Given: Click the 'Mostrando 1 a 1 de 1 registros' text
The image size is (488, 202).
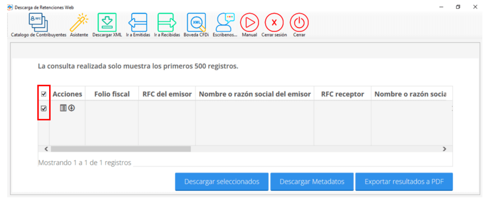Looking at the screenshot, I should 85,163.
